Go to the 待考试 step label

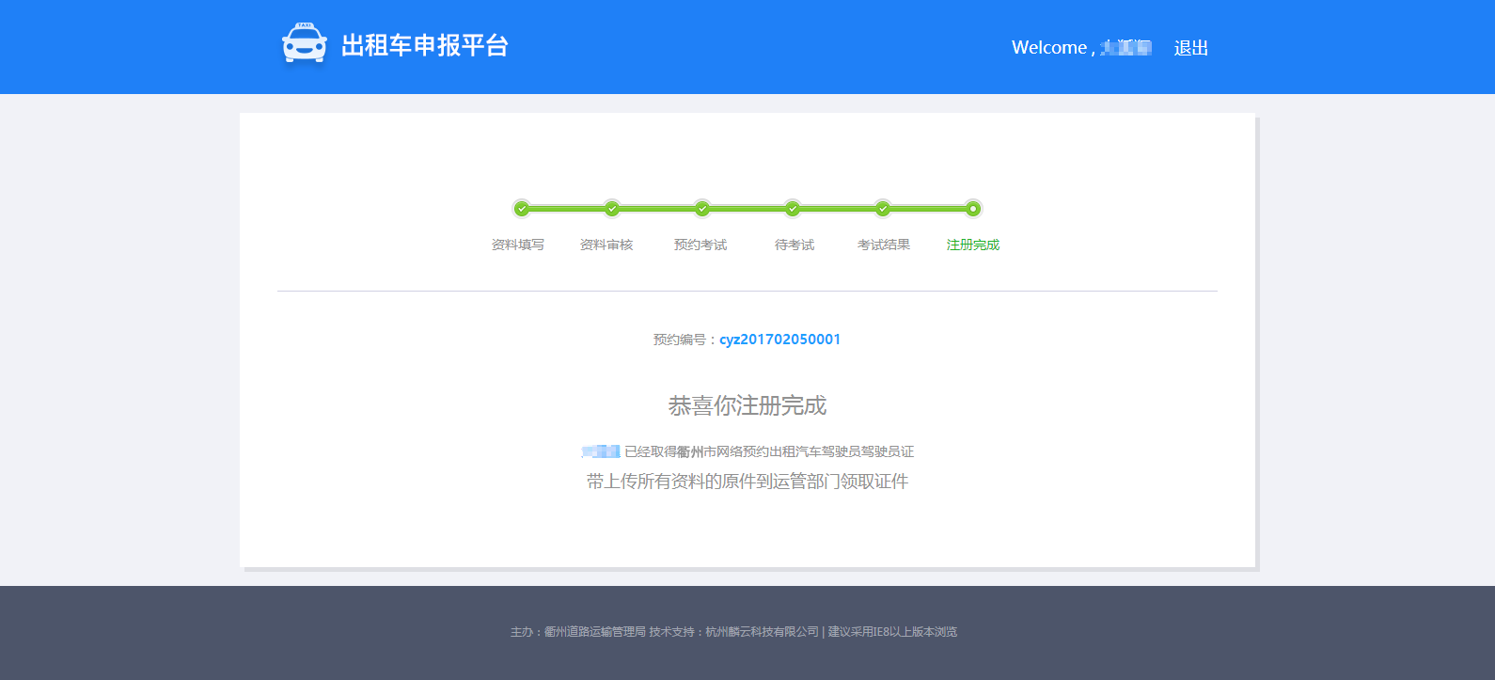coord(795,245)
